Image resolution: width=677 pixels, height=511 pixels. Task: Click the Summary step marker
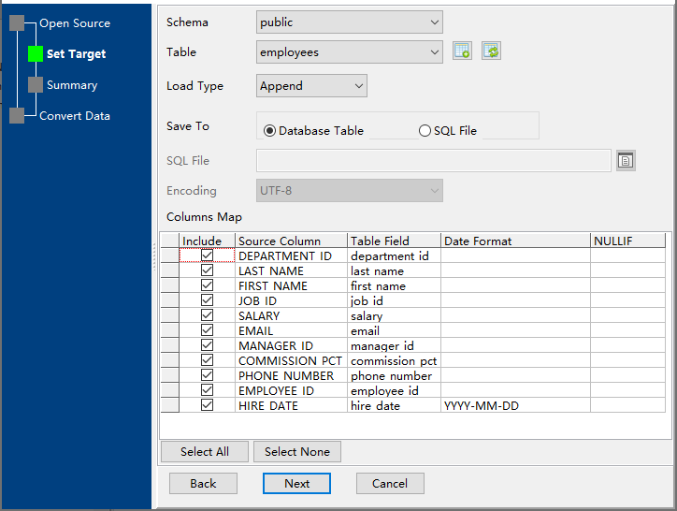point(36,85)
